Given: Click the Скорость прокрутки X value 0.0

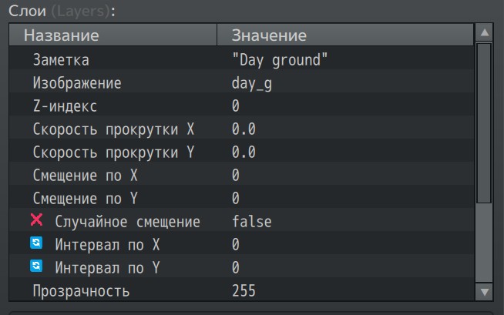Looking at the screenshot, I should [x=244, y=129].
